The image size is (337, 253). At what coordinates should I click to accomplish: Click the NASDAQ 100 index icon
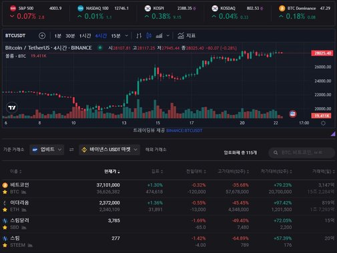tap(81, 9)
